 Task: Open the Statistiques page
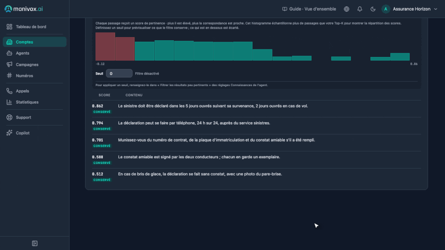point(35,102)
